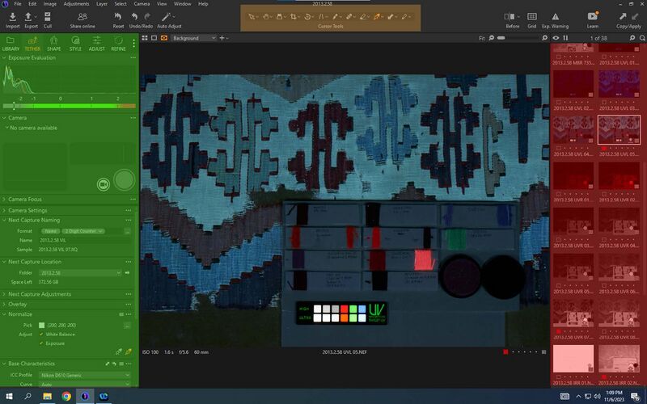
Task: Select the Pointer cursor tool
Action: [x=252, y=16]
